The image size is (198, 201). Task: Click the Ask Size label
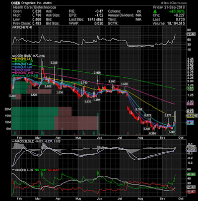pyautogui.click(x=53, y=16)
